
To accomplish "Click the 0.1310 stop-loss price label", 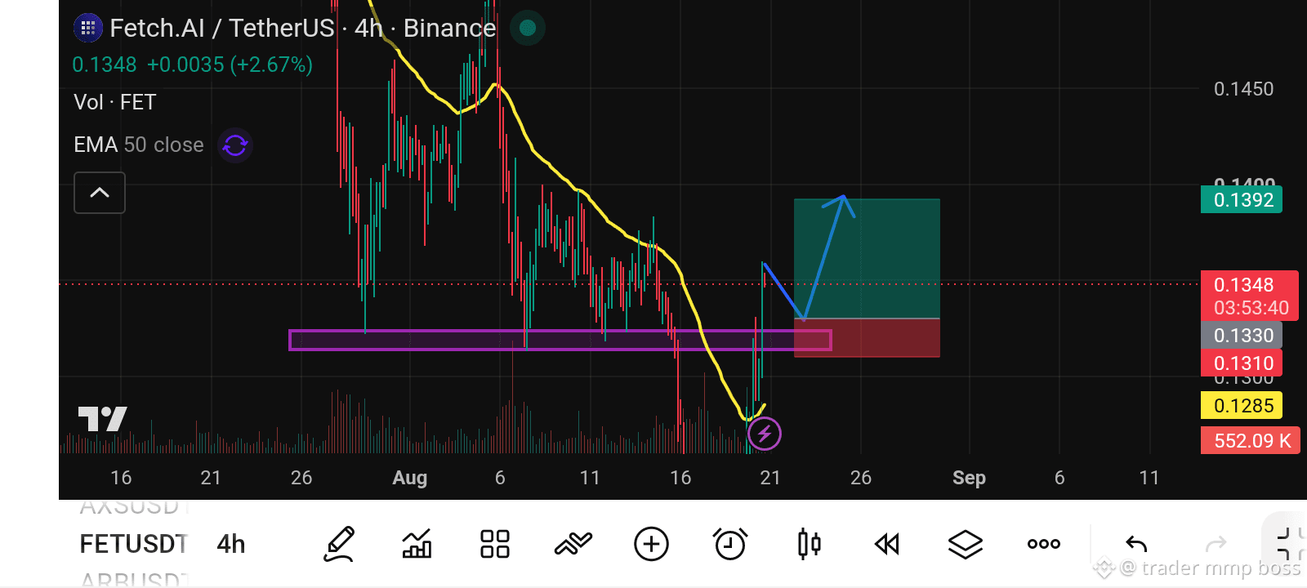I will coord(1242,363).
